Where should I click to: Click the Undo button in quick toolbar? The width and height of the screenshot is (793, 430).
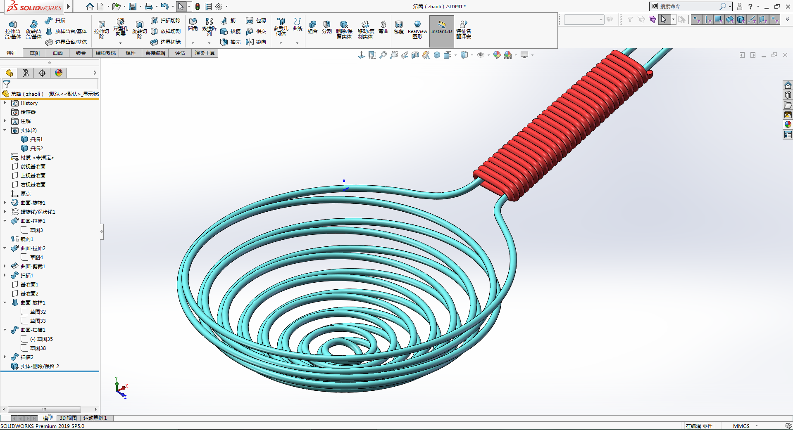164,7
